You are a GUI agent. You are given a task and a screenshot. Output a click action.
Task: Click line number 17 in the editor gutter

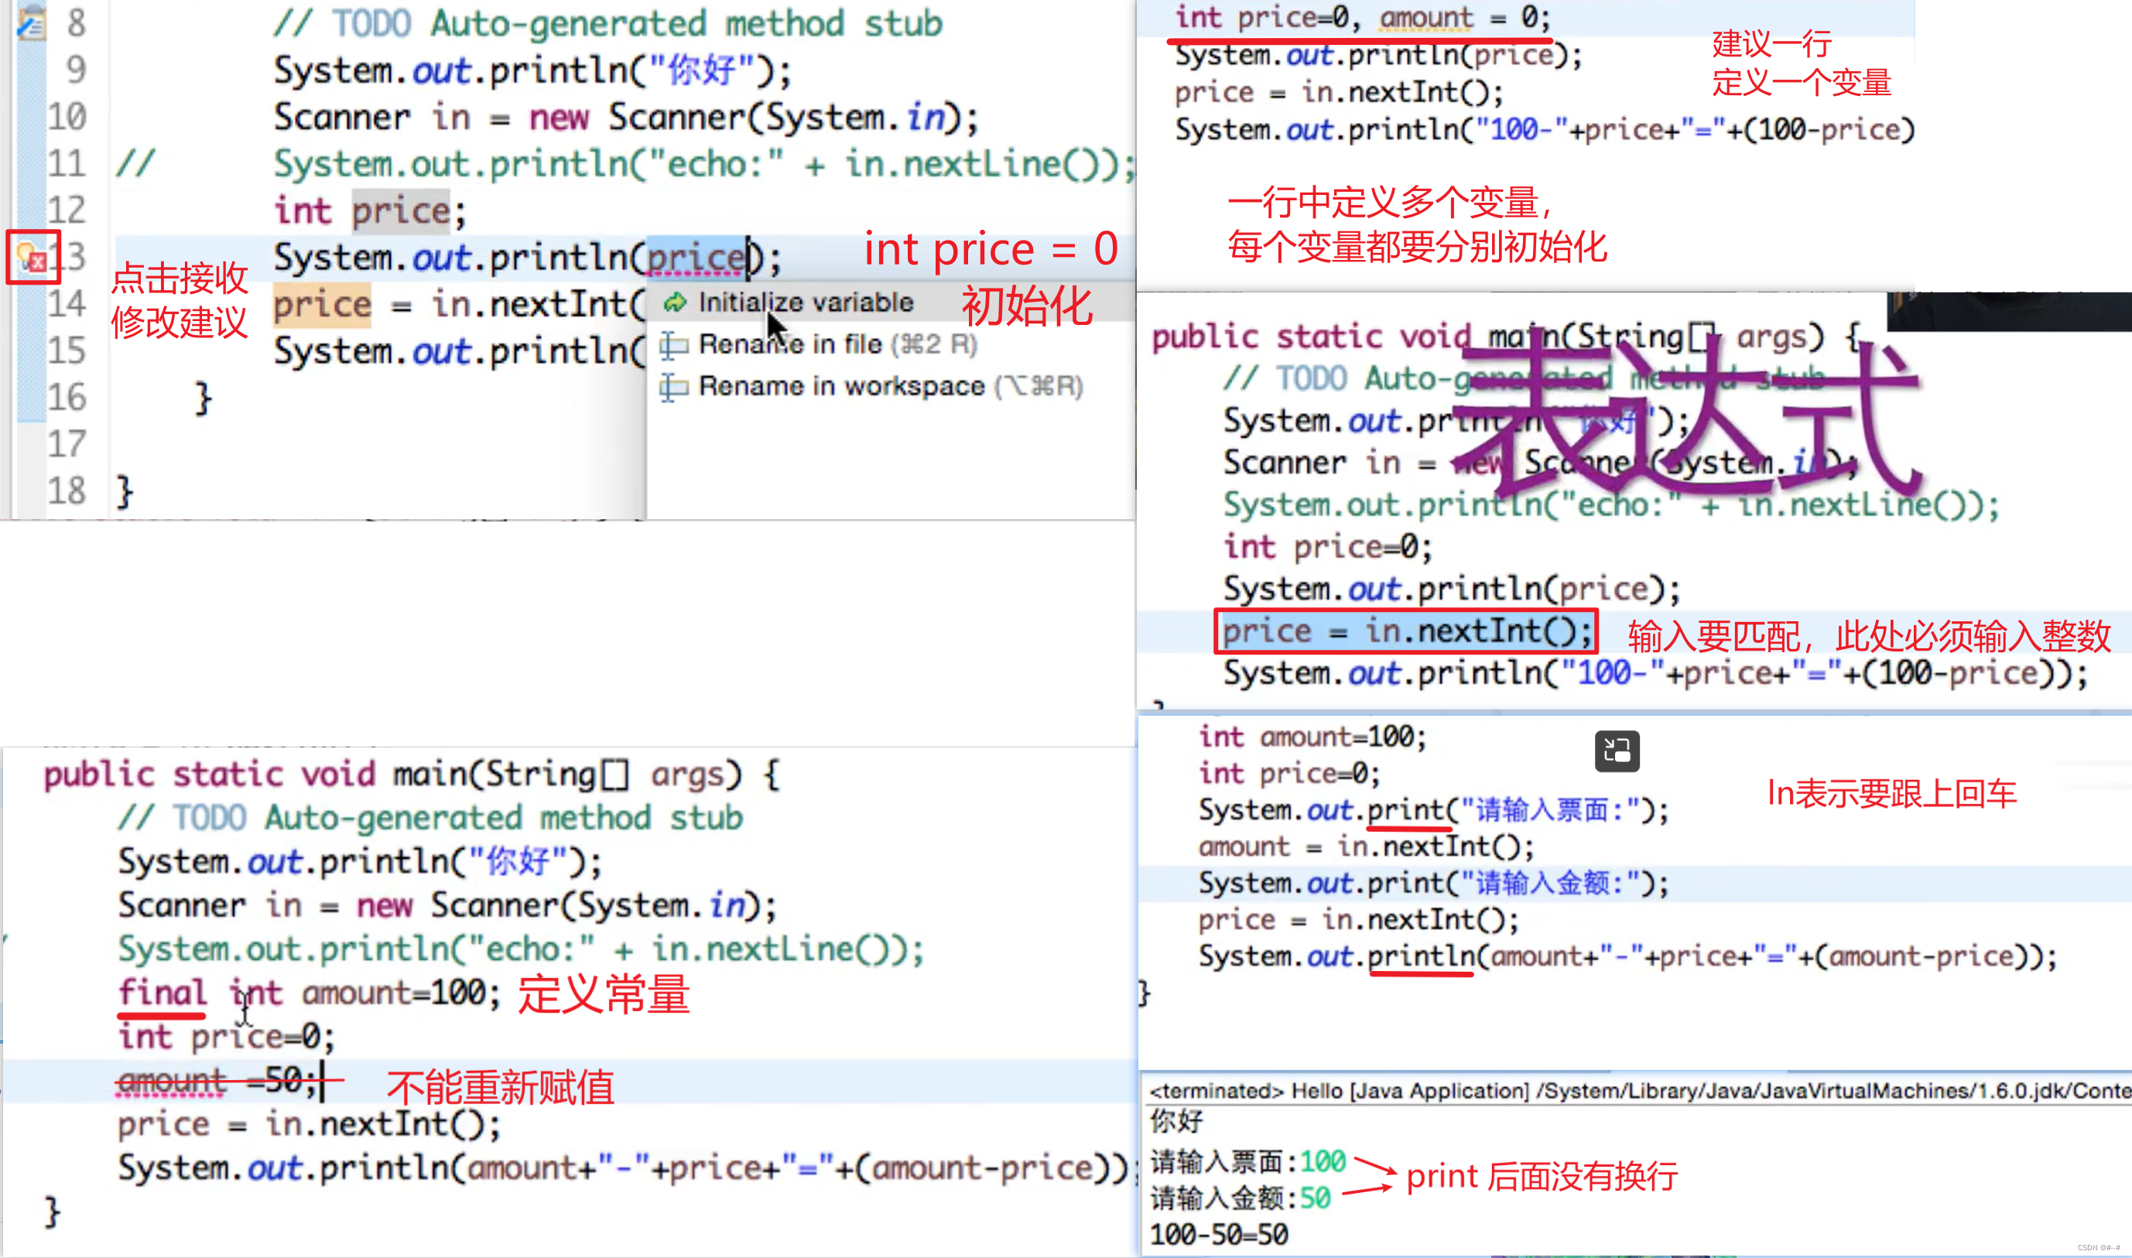pyautogui.click(x=67, y=444)
